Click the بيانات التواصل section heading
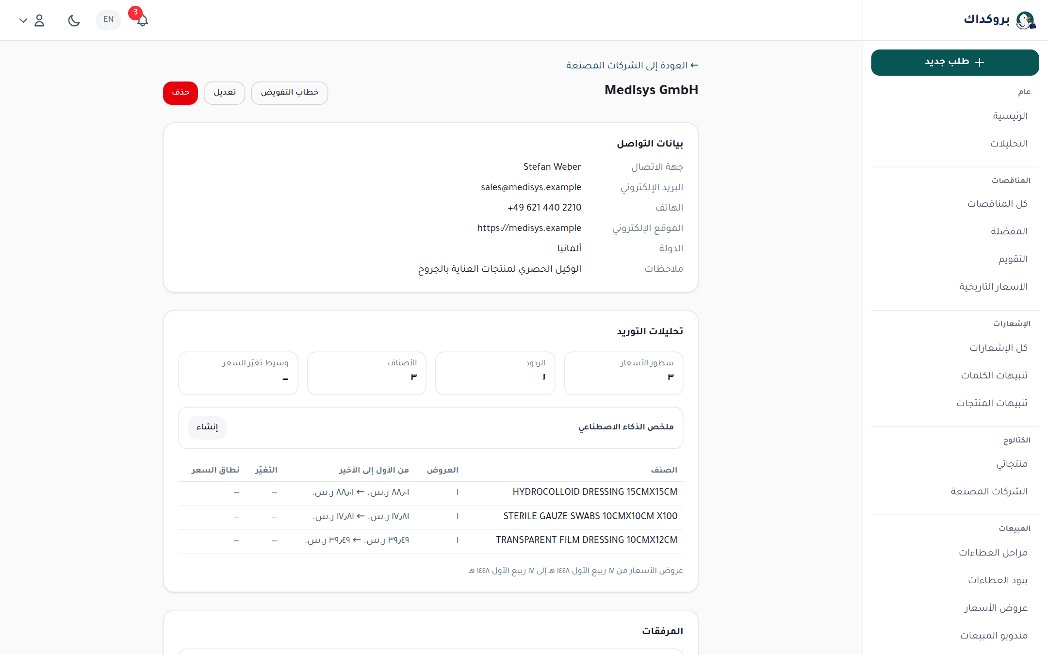1048x655 pixels. [650, 144]
